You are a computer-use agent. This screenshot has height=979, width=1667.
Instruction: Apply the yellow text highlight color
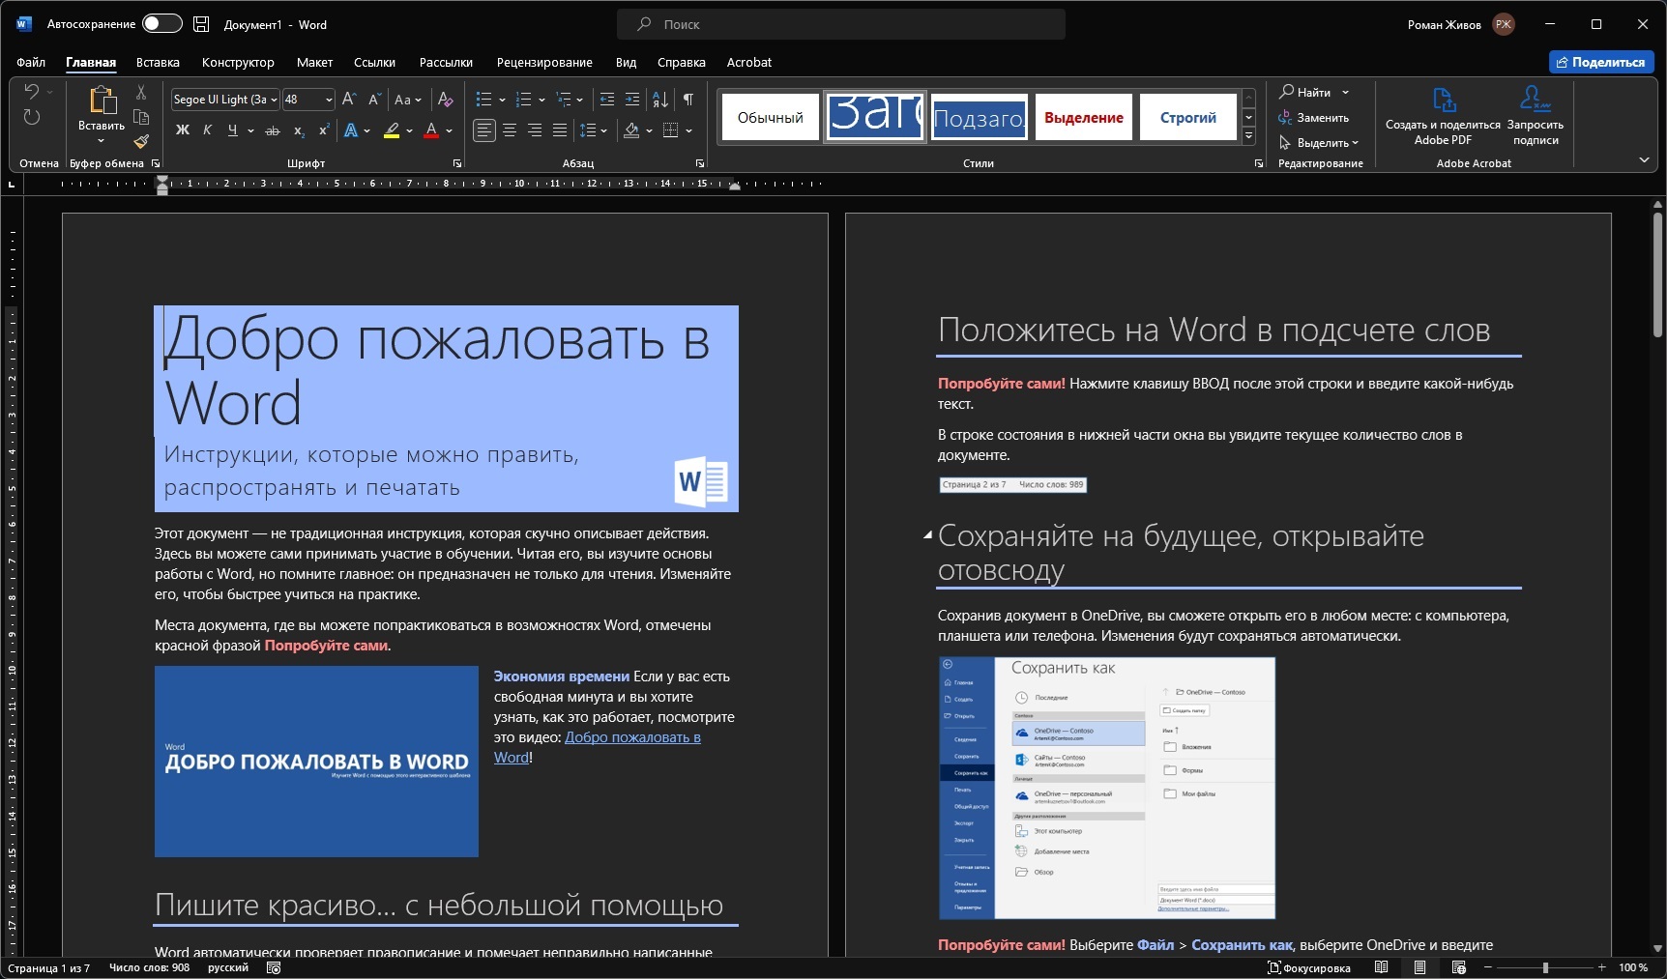[392, 130]
